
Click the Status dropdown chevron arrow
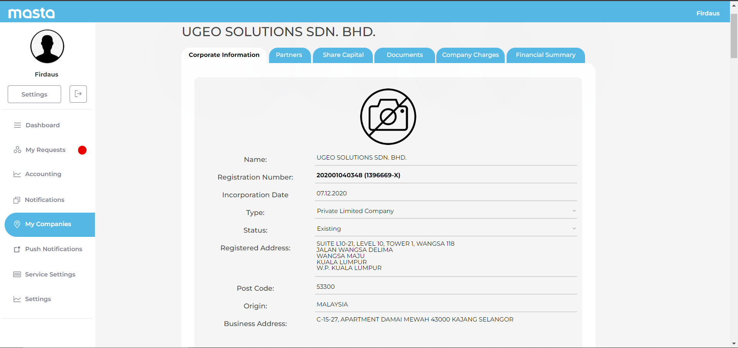coord(574,228)
